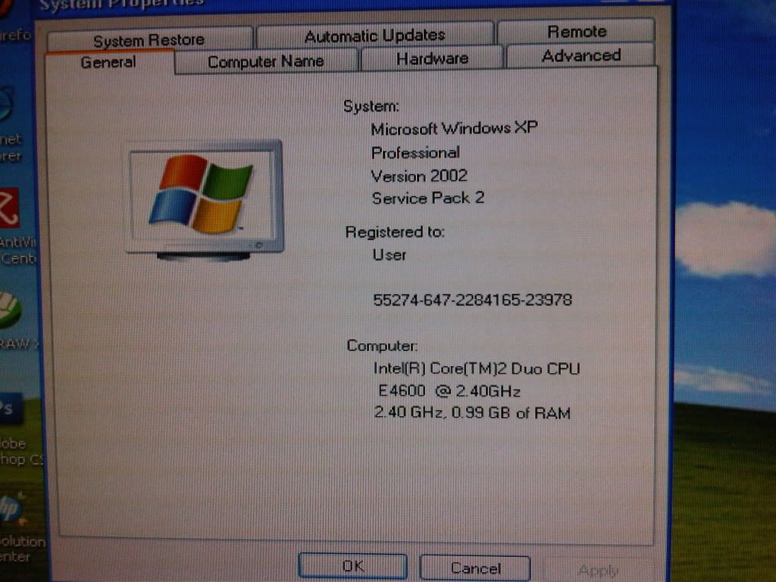Click the "Service Pack 2" text
776x582 pixels.
pyautogui.click(x=428, y=198)
